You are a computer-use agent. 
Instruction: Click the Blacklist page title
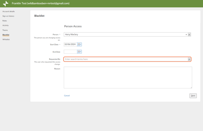tap(39, 16)
